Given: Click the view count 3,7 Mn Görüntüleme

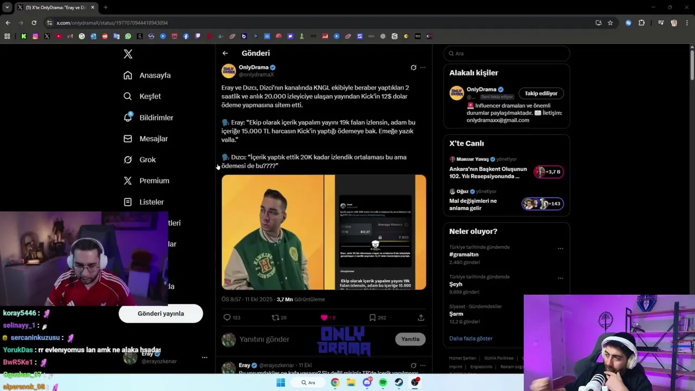Looking at the screenshot, I should click(301, 299).
